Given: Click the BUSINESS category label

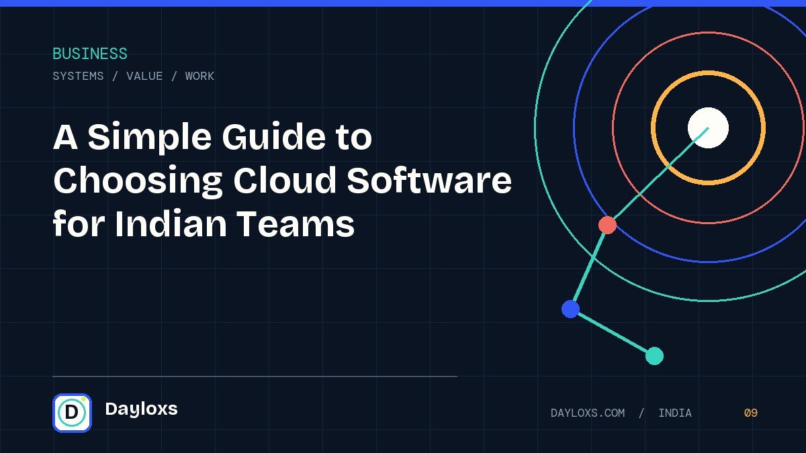Looking at the screenshot, I should pos(90,54).
